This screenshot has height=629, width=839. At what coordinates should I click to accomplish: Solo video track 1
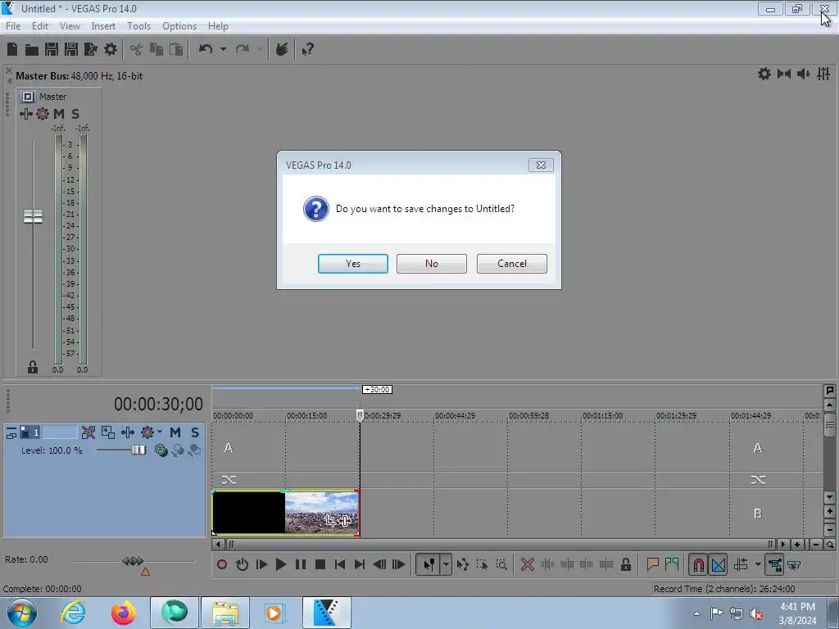point(195,432)
